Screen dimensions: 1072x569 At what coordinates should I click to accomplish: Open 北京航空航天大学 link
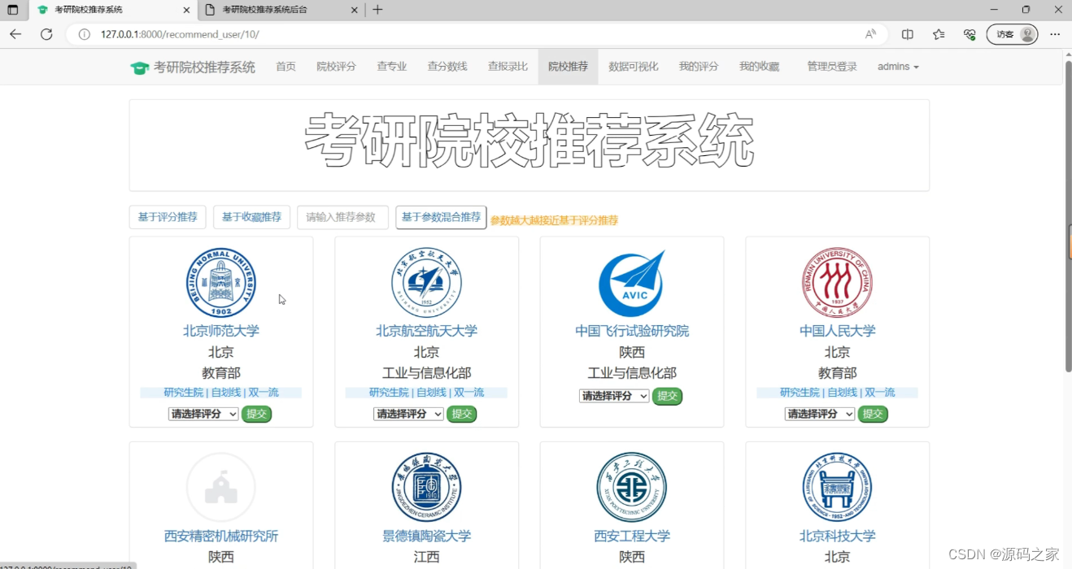(426, 331)
